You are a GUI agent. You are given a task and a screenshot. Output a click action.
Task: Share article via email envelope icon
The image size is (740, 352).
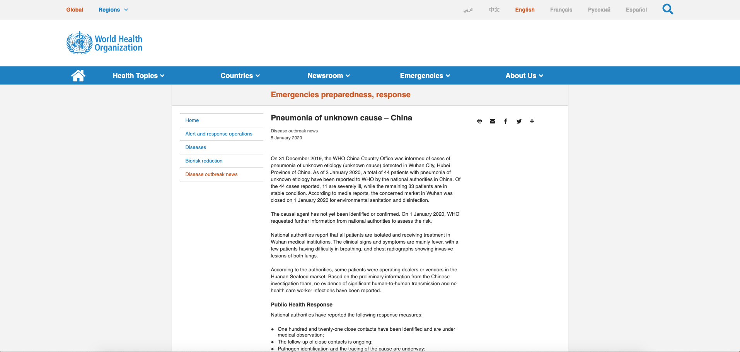click(493, 121)
